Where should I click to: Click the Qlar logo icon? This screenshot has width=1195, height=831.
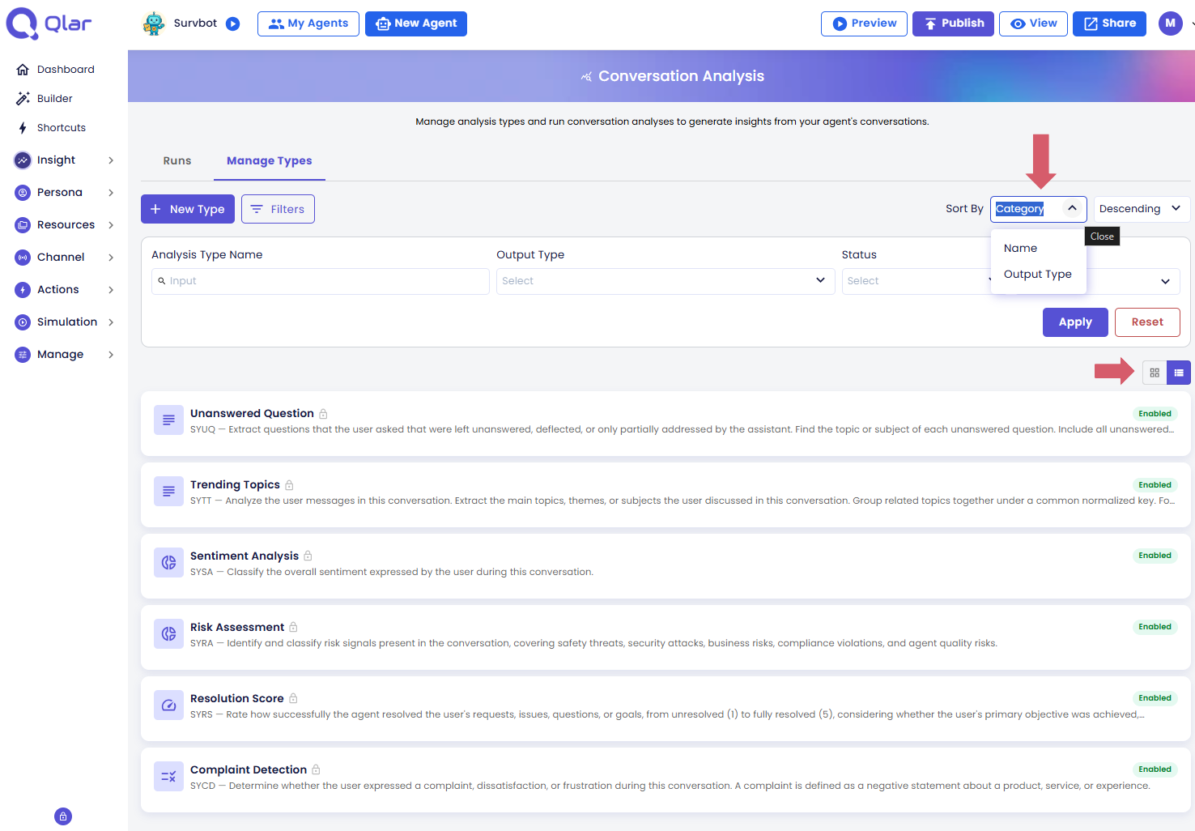click(x=22, y=23)
